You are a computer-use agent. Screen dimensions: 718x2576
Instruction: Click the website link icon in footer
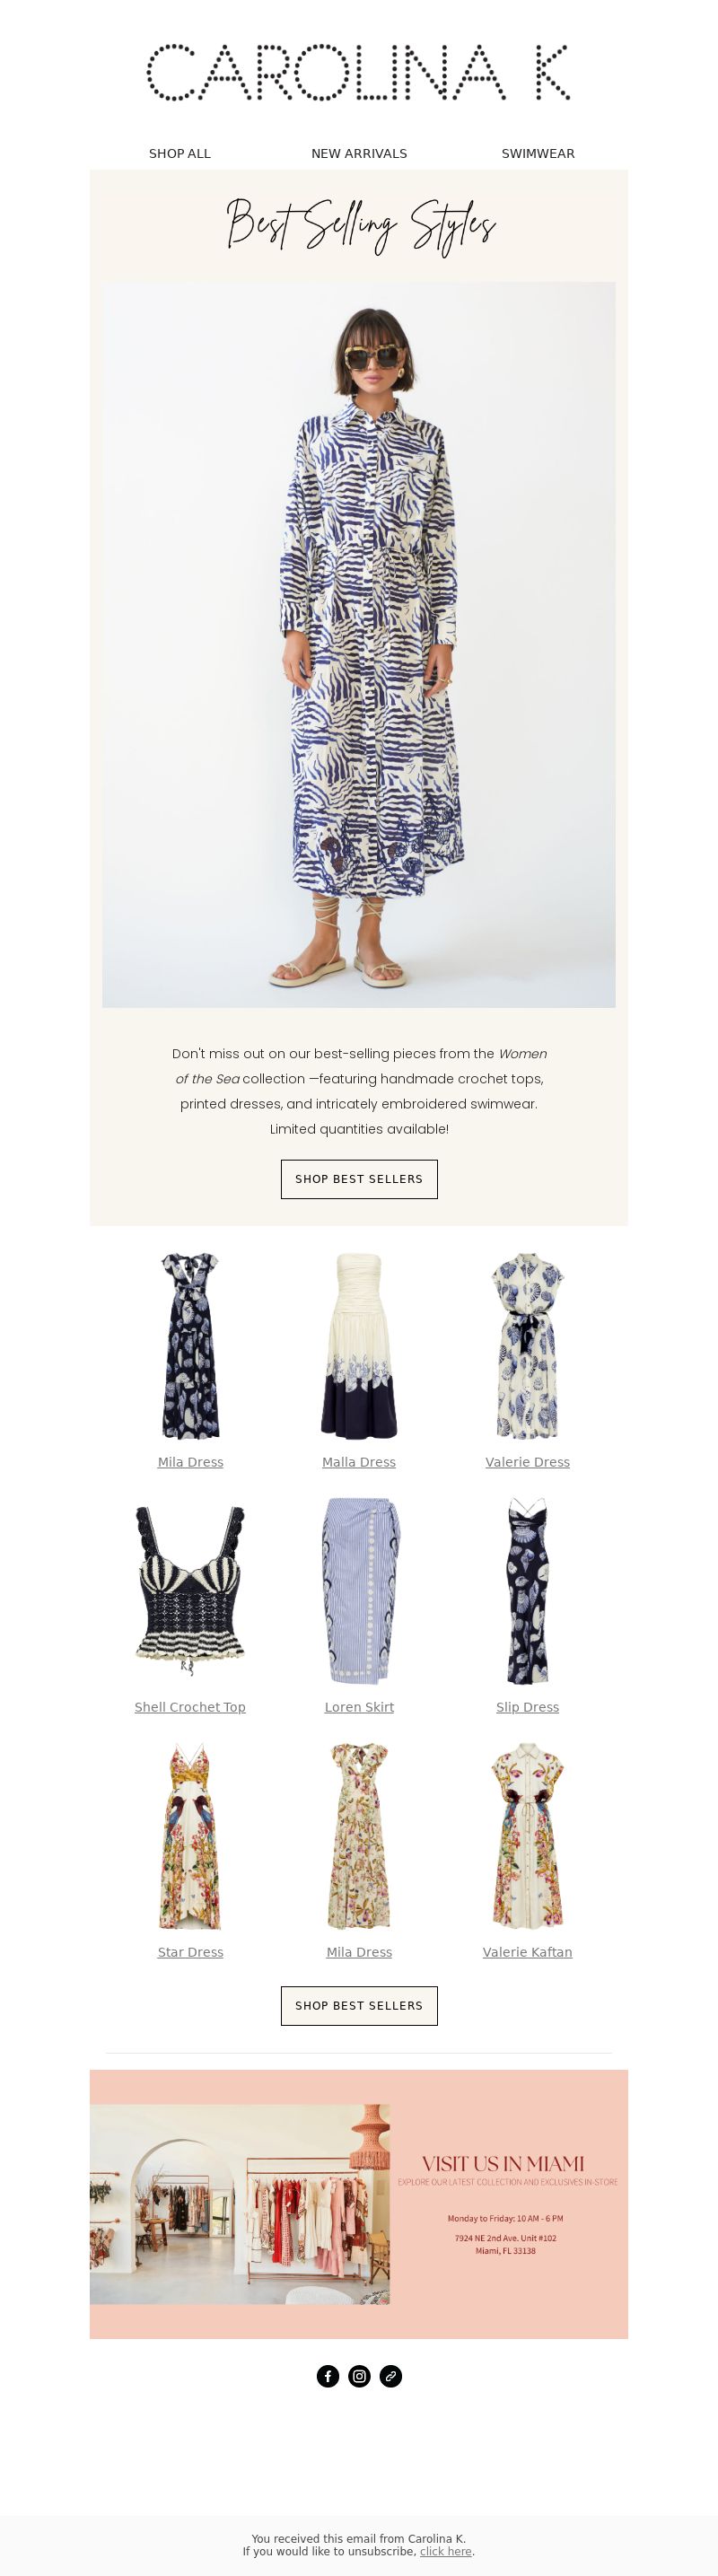390,2376
